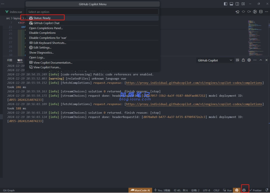Screen dimensions: 270x193
Task: Click the '行 40, 列 6' cursor position
Action: (181, 190)
